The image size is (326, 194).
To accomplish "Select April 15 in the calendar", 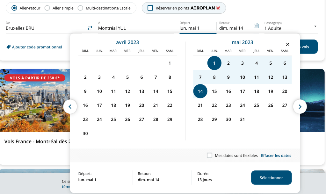I will pos(170,91).
